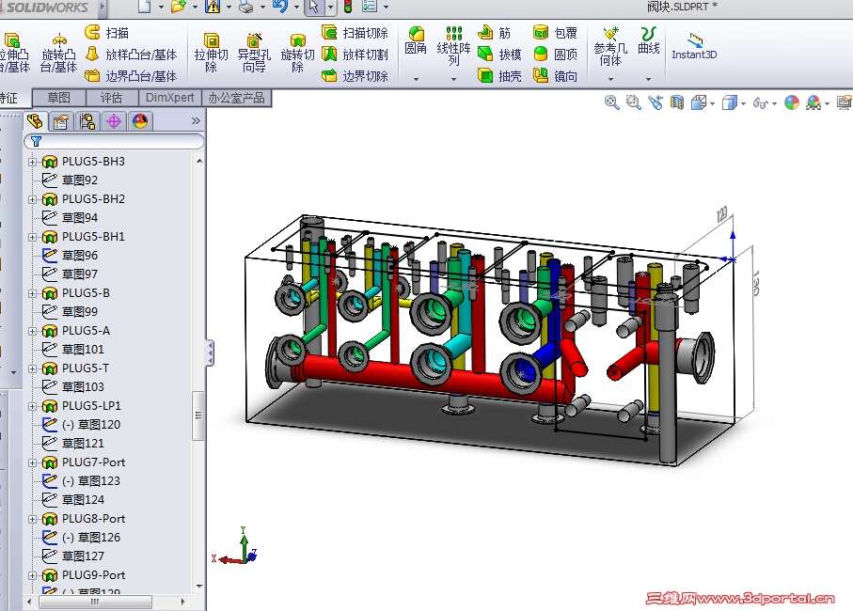The height and width of the screenshot is (611, 853).
Task: Expand the PLUG5-BH2 feature node
Action: point(32,199)
